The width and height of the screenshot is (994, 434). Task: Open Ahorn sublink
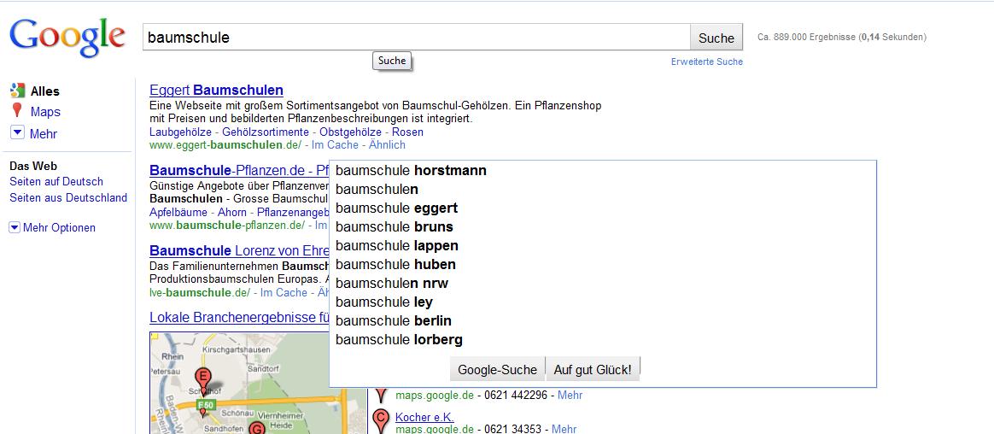coord(232,212)
